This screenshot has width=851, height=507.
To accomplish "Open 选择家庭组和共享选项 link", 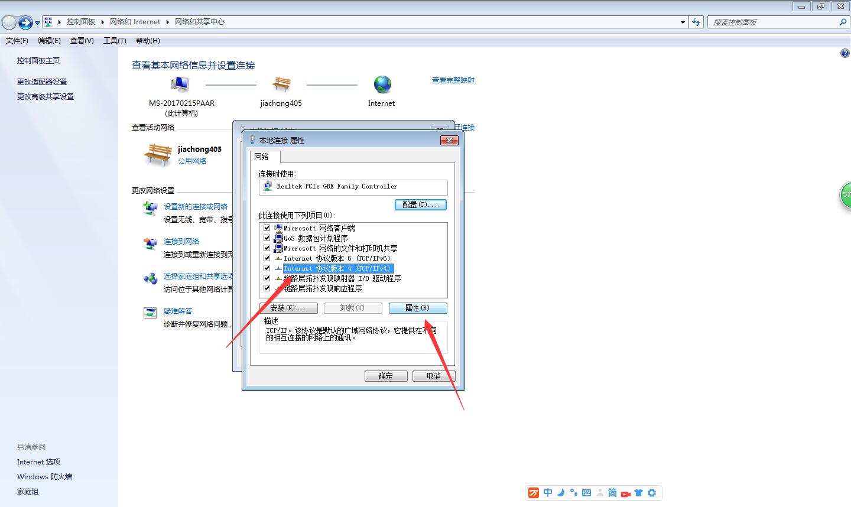I will pyautogui.click(x=198, y=277).
